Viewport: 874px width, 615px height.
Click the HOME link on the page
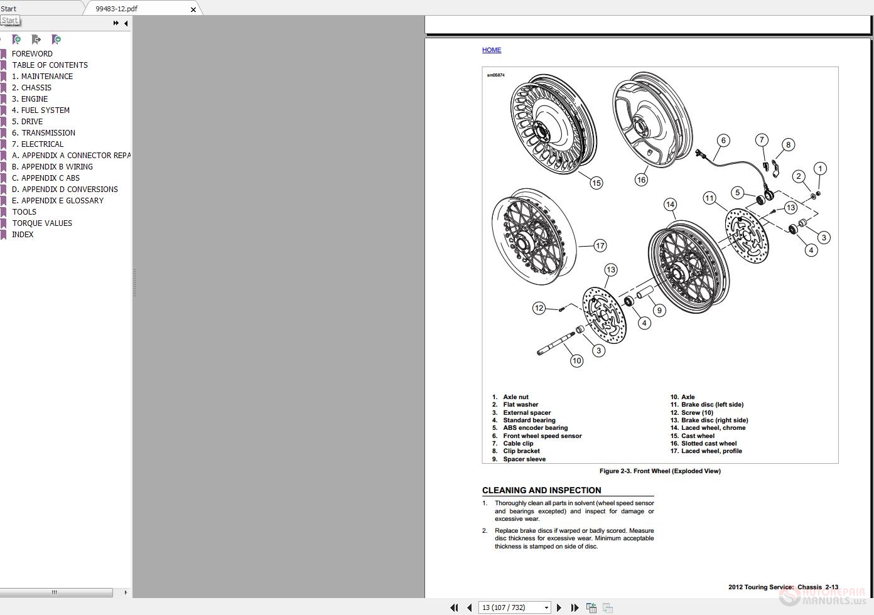(x=491, y=50)
